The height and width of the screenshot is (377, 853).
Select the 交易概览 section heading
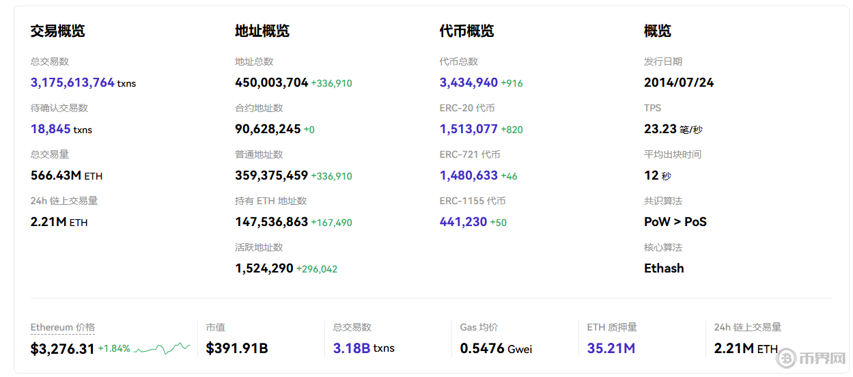[57, 31]
